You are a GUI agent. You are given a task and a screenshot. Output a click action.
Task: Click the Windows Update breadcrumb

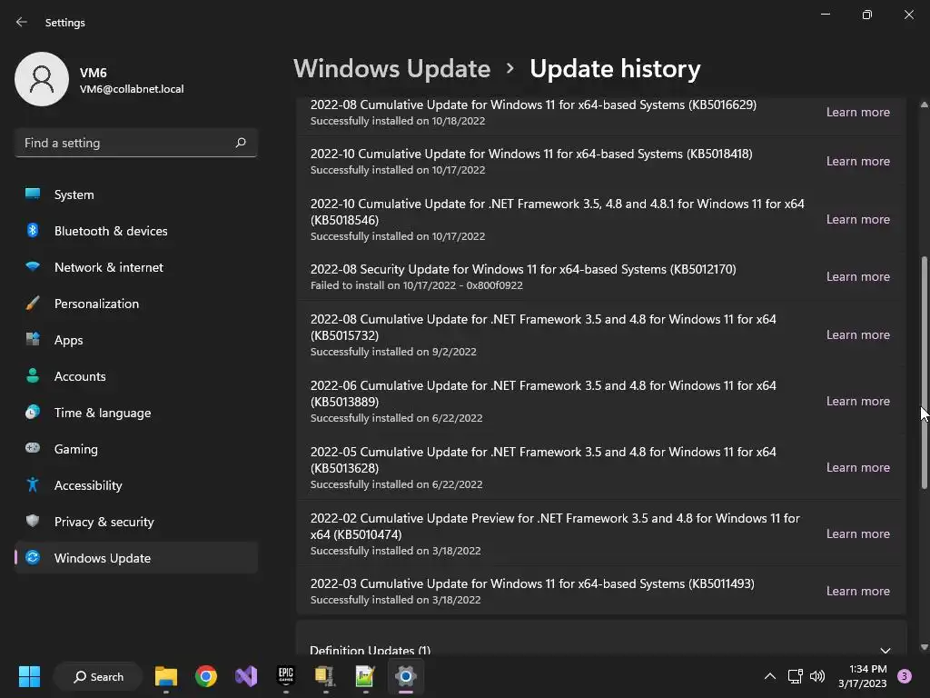[x=392, y=68]
